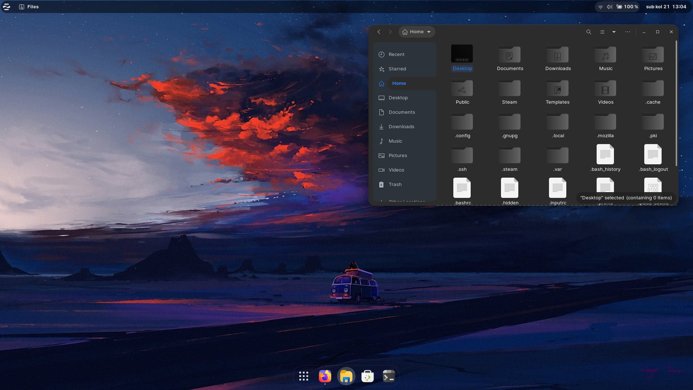Open the activities logo in top-left corner
693x390 pixels.
6,6
